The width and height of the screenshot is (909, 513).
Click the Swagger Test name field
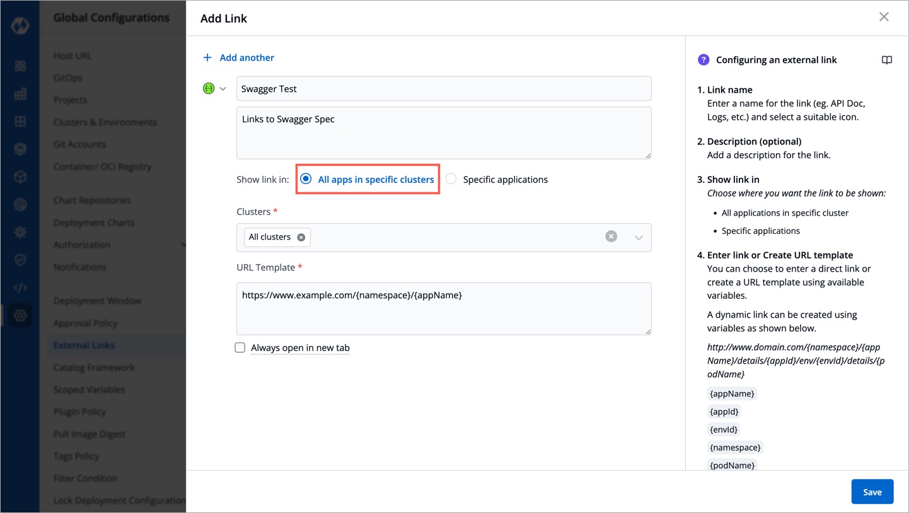(443, 89)
